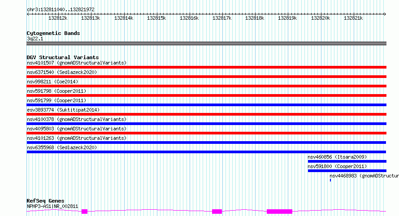
Task: Click the right arrowhead of the ruler
Action: click(385, 14)
